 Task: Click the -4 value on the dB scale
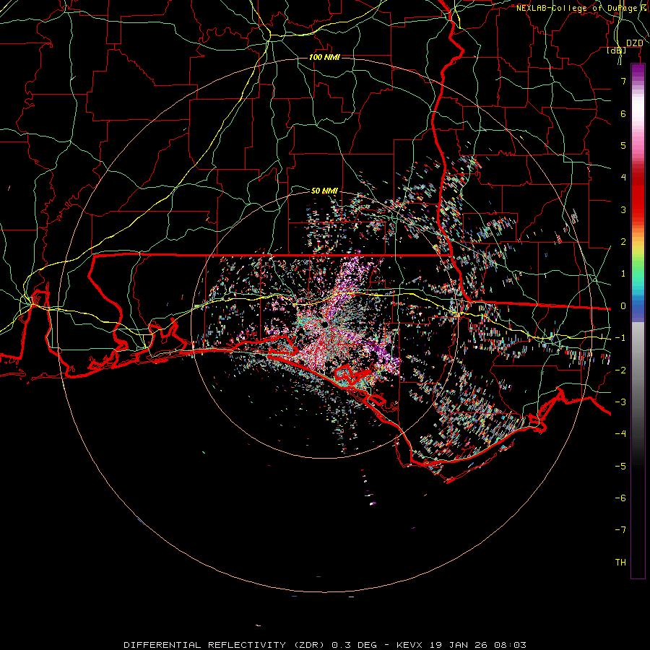620,433
